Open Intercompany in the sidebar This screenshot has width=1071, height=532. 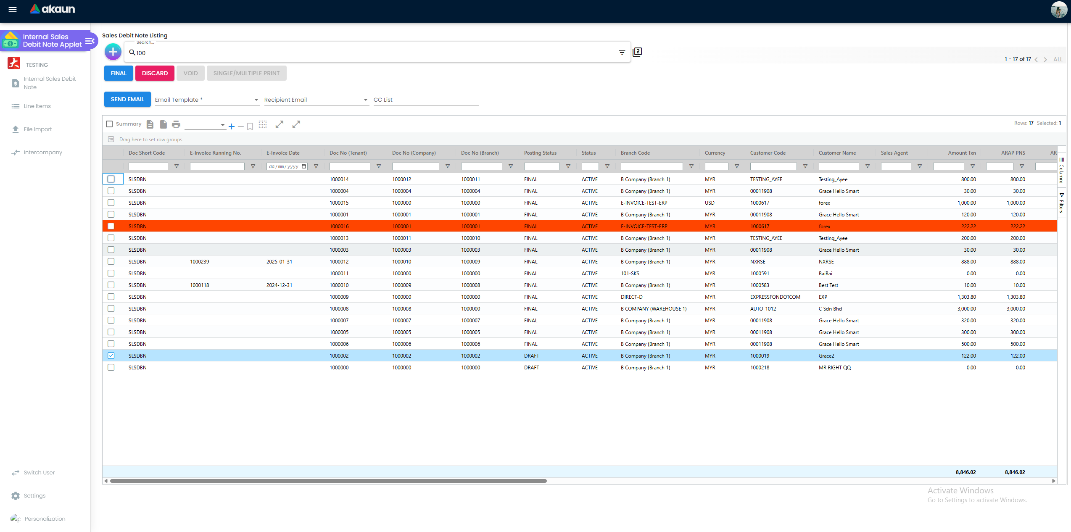(x=43, y=153)
